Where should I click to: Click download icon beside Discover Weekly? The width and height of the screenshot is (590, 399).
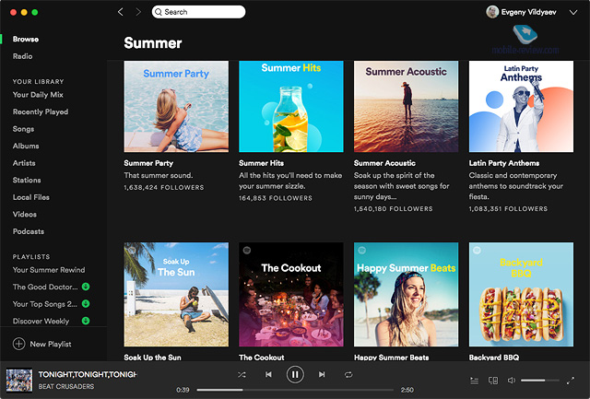pos(86,321)
